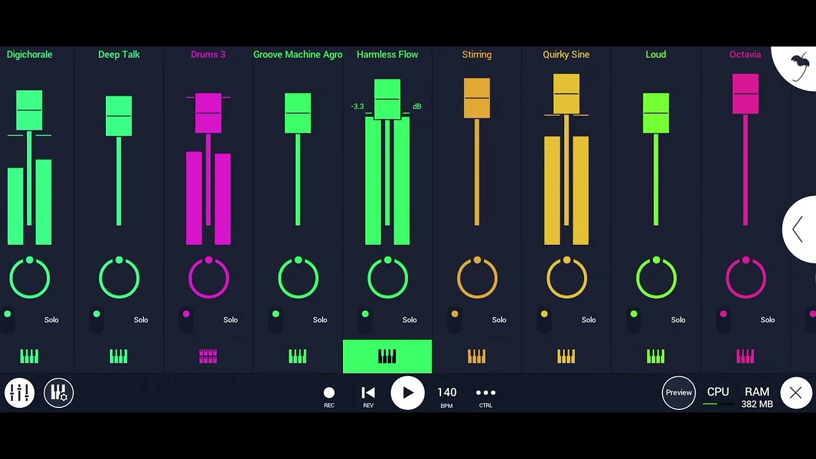The height and width of the screenshot is (459, 816).
Task: Click the Groove Machine Agro fader handle
Action: [x=298, y=113]
